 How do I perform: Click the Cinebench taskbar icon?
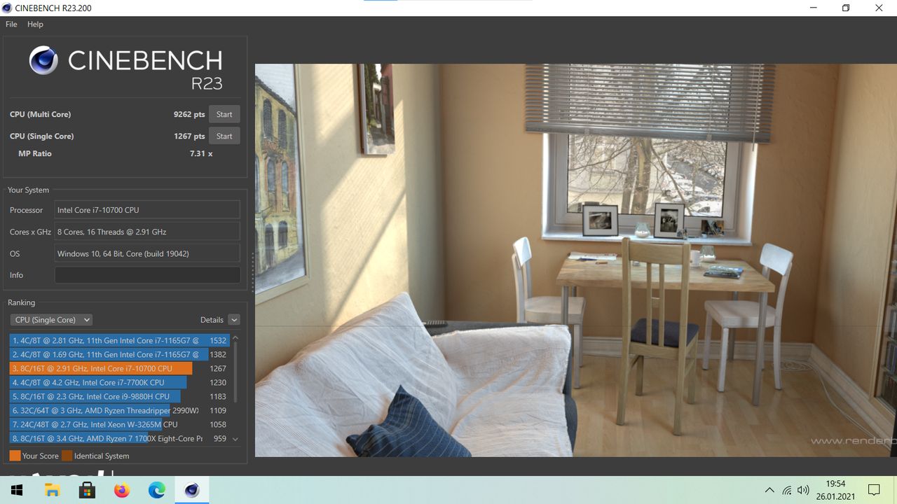(192, 490)
